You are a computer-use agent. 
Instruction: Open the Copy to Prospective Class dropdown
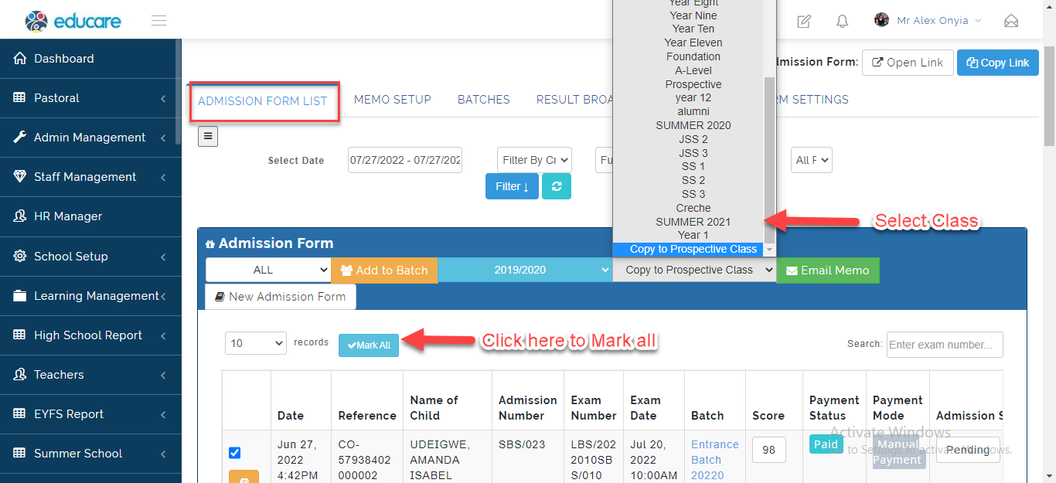click(x=694, y=270)
